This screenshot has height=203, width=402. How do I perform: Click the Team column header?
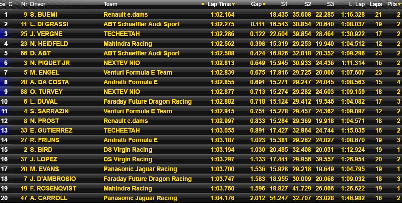(x=110, y=4)
